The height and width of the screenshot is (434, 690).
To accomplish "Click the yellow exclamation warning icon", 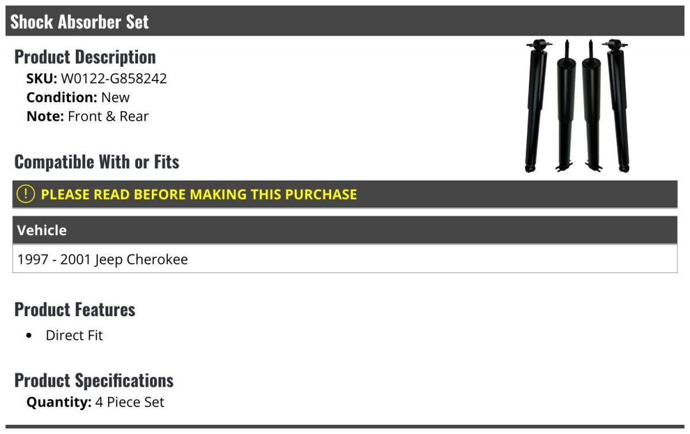I will click(x=26, y=194).
